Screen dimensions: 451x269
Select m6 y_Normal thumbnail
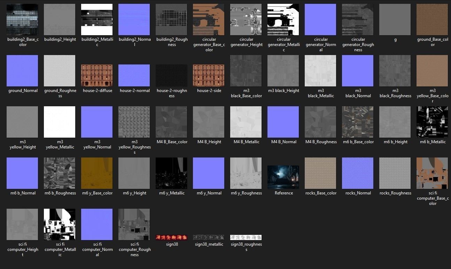209,173
